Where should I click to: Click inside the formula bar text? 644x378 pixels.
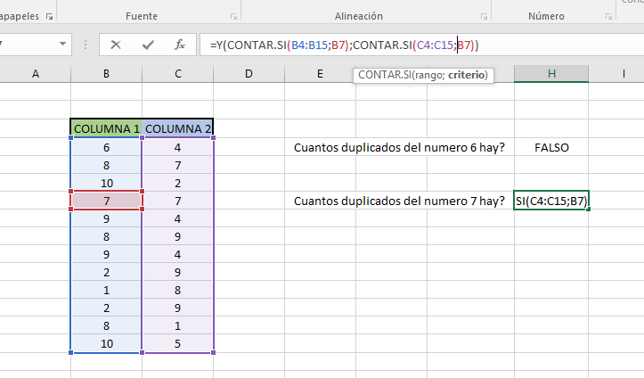[x=534, y=45]
